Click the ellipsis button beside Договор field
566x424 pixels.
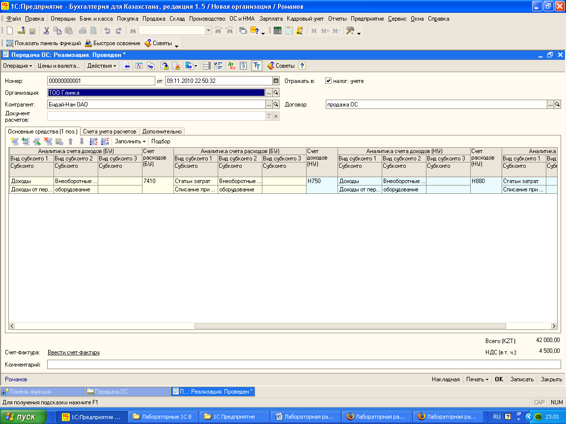coord(550,105)
